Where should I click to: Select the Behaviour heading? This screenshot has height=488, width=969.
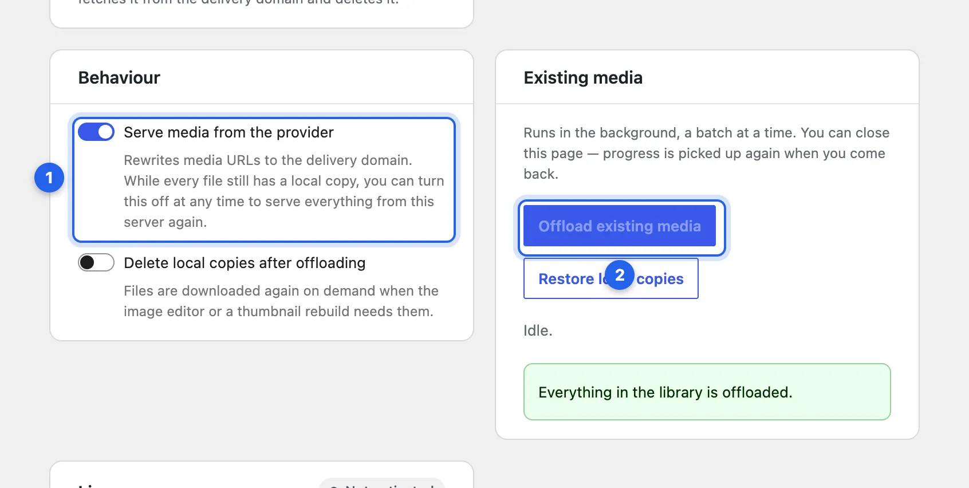tap(119, 78)
